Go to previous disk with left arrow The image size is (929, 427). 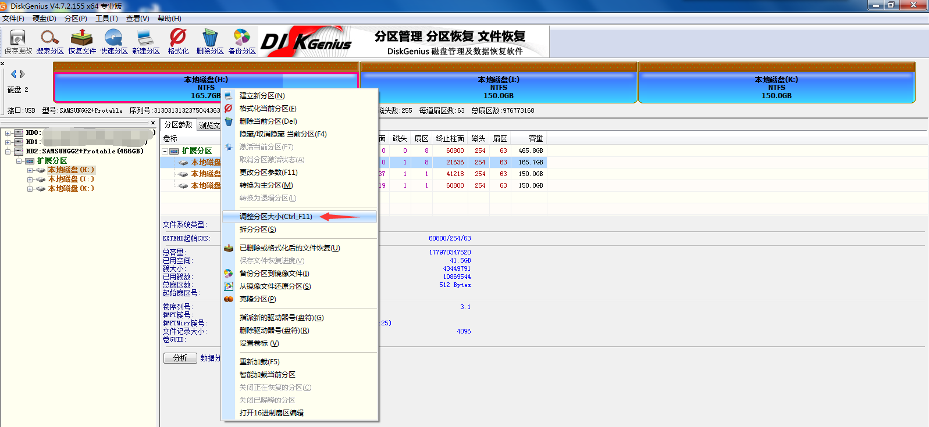13,74
